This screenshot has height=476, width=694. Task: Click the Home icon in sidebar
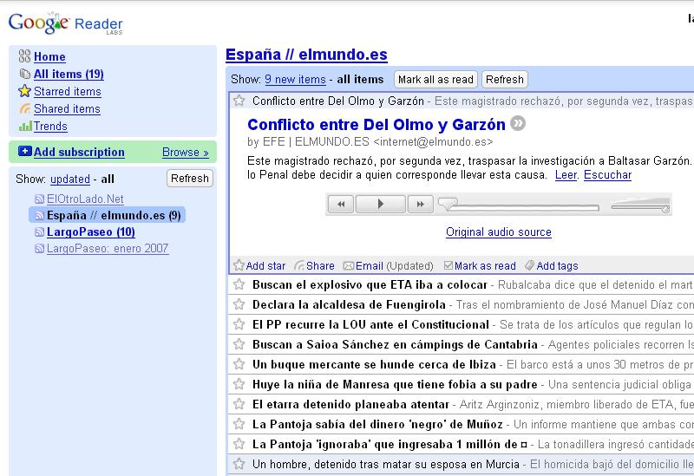[x=24, y=56]
